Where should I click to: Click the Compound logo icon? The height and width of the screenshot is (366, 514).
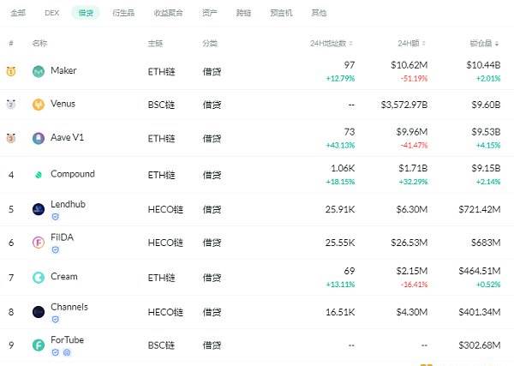pos(39,175)
